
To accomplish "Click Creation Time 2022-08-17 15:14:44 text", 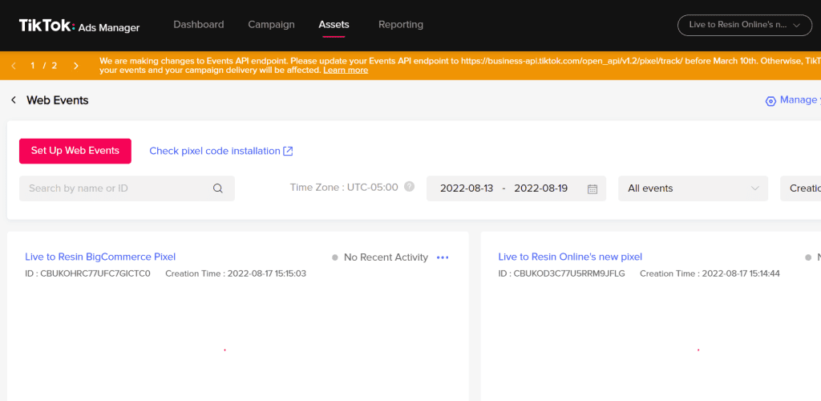I will (x=710, y=273).
